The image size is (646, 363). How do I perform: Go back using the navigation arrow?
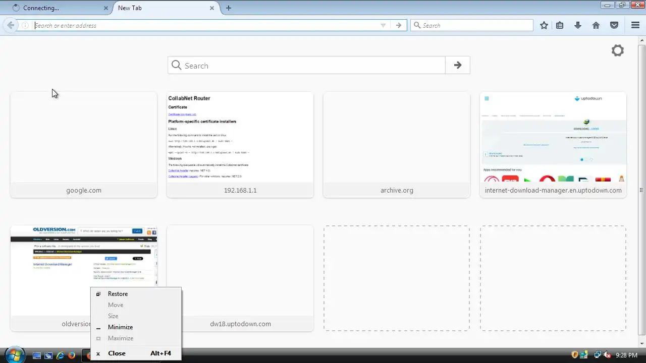point(11,25)
